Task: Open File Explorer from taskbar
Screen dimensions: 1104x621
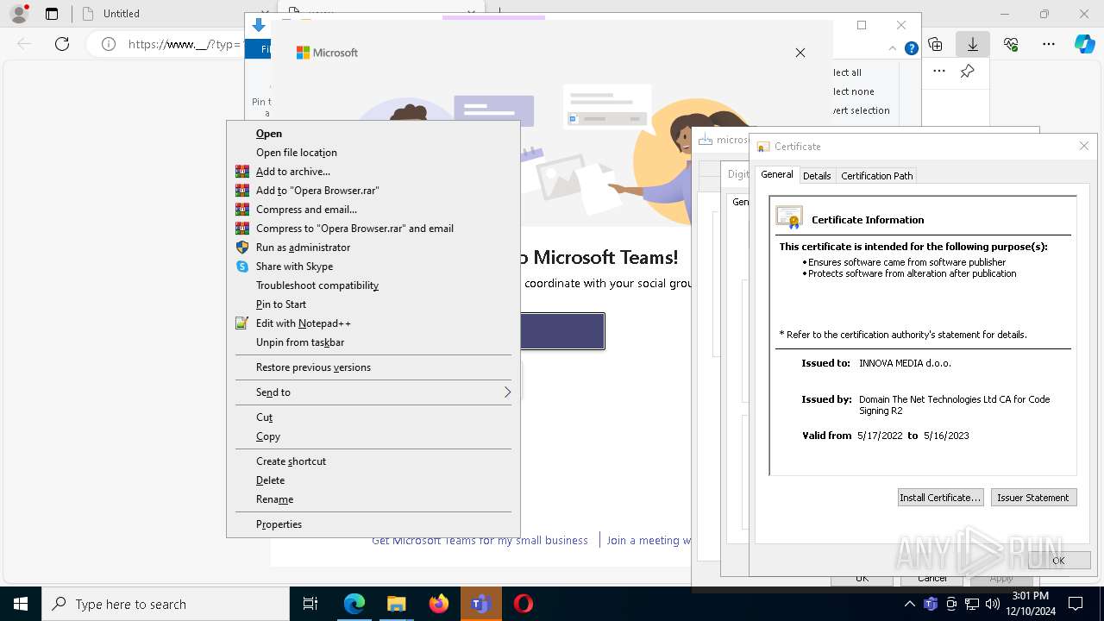Action: tap(396, 604)
